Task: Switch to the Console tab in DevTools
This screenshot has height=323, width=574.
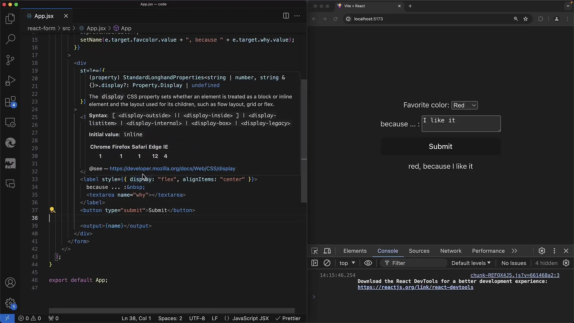Action: point(388,251)
